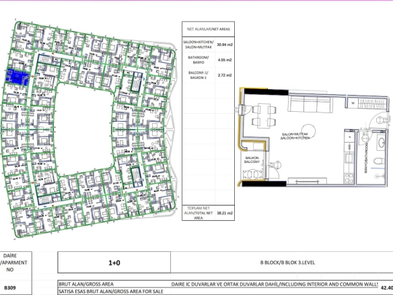
Task: Select the "TOPLAM NET ALAN/TOTAL NET AREA" label
Action: (199, 213)
